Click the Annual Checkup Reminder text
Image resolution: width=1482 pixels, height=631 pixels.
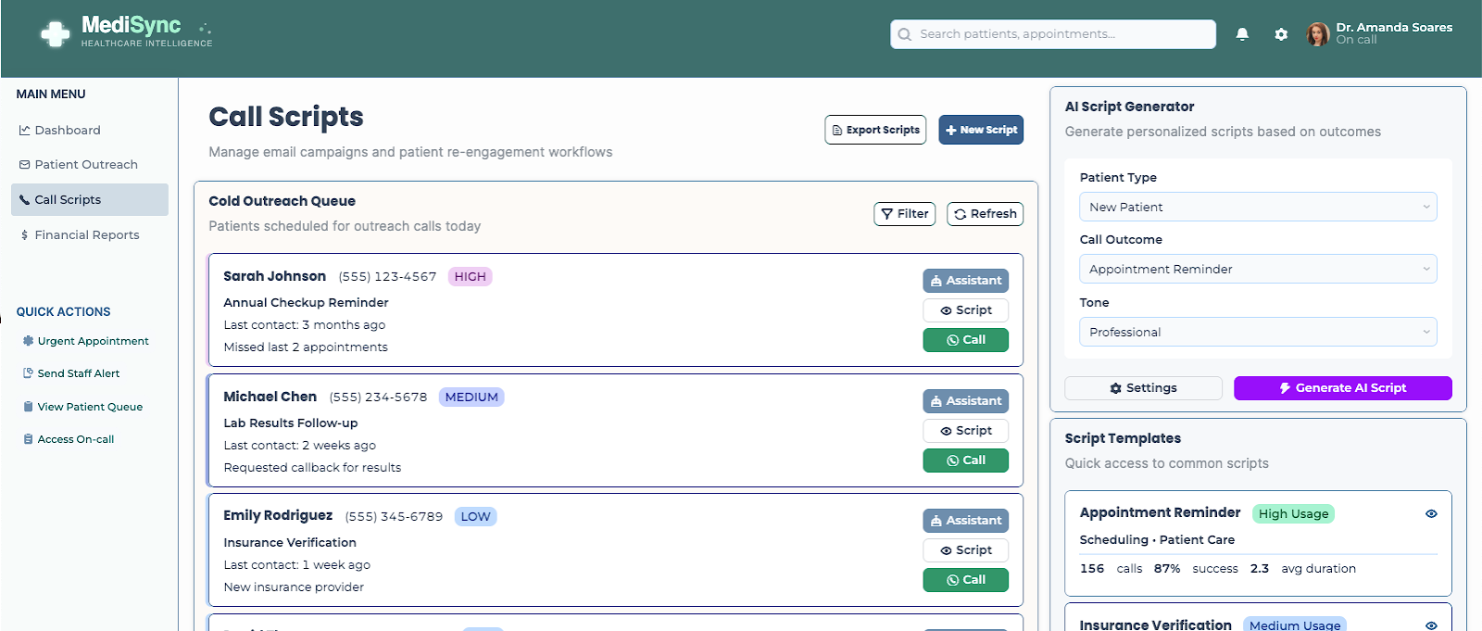click(307, 303)
